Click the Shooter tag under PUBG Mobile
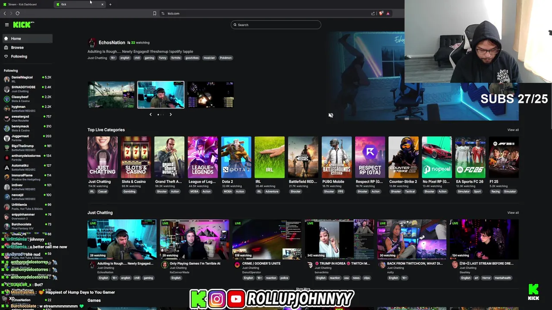The width and height of the screenshot is (552, 310). click(329, 192)
